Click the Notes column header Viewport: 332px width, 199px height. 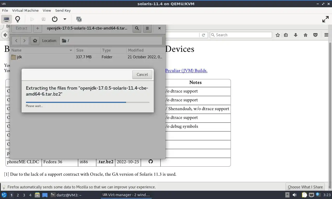coord(195,82)
